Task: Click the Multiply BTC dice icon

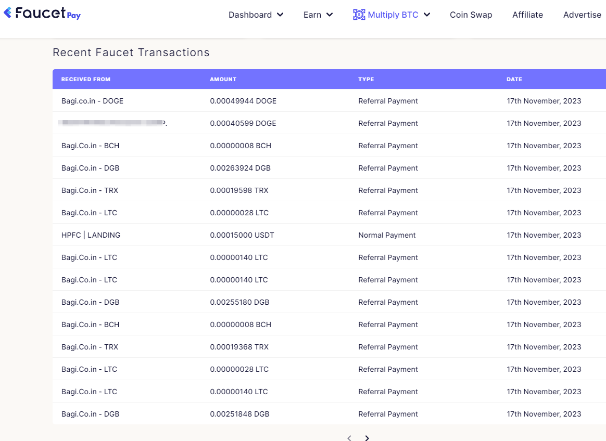Action: (x=359, y=15)
